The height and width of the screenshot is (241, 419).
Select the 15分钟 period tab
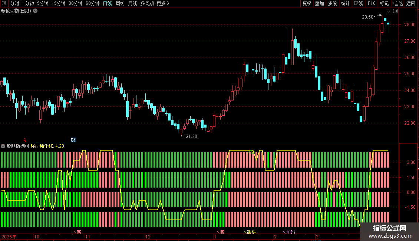(59, 3)
